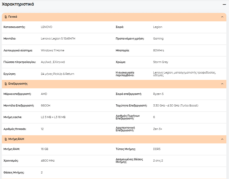Click the Αριθμός threads: label

tap(15, 129)
